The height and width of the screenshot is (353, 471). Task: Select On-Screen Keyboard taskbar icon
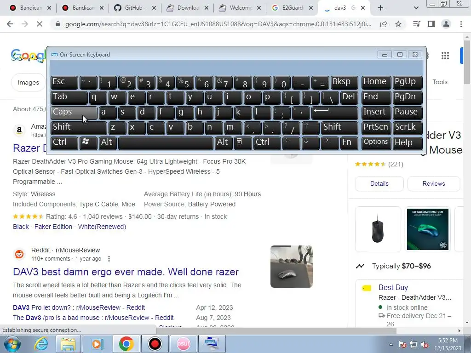pyautogui.click(x=212, y=344)
